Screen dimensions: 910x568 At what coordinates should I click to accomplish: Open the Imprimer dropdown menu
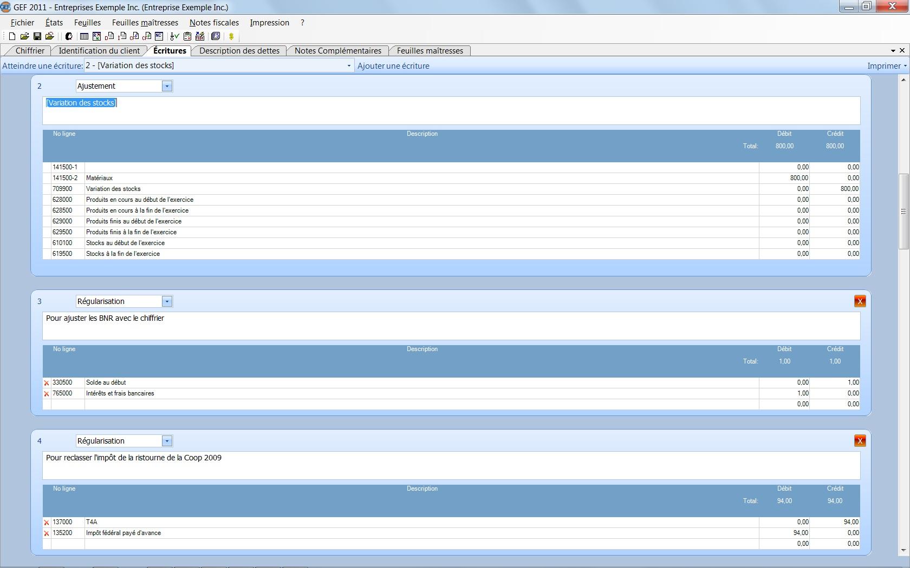887,66
